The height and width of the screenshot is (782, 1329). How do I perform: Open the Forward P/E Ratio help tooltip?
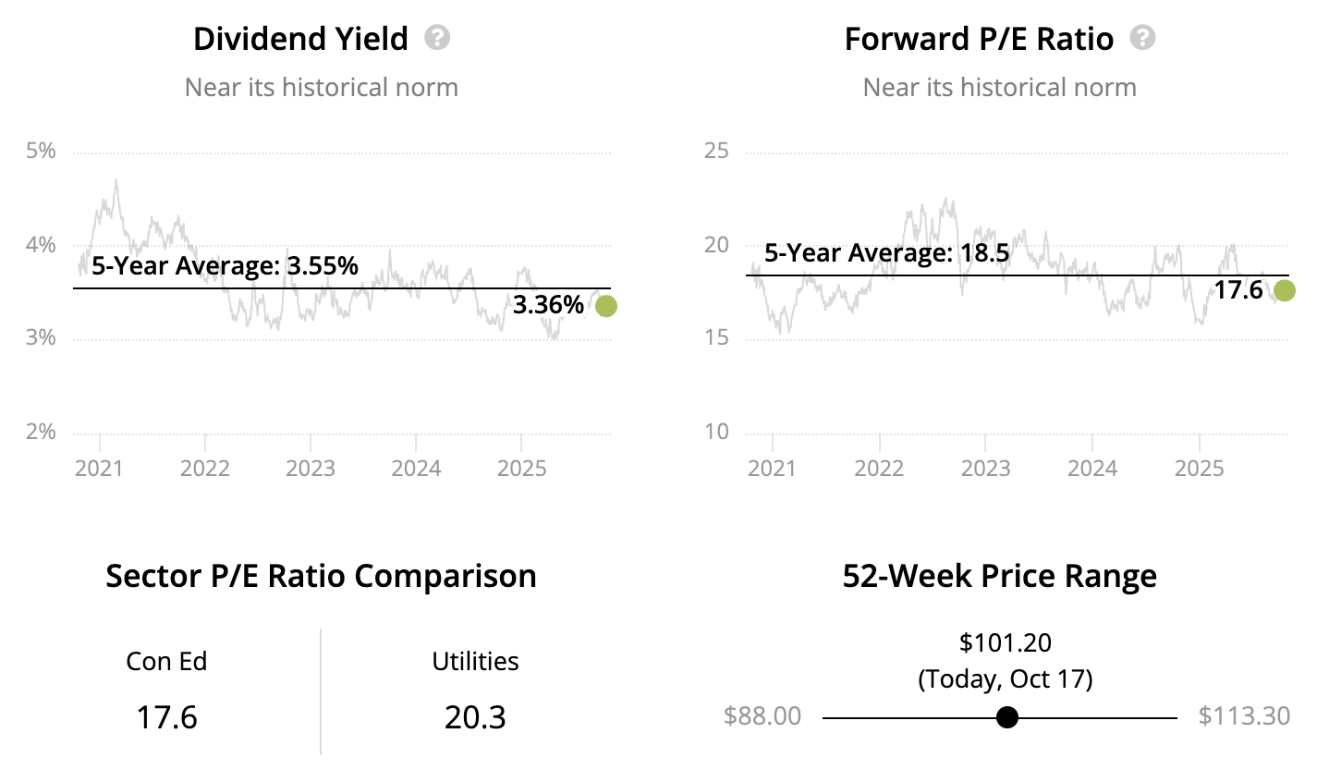1142,38
